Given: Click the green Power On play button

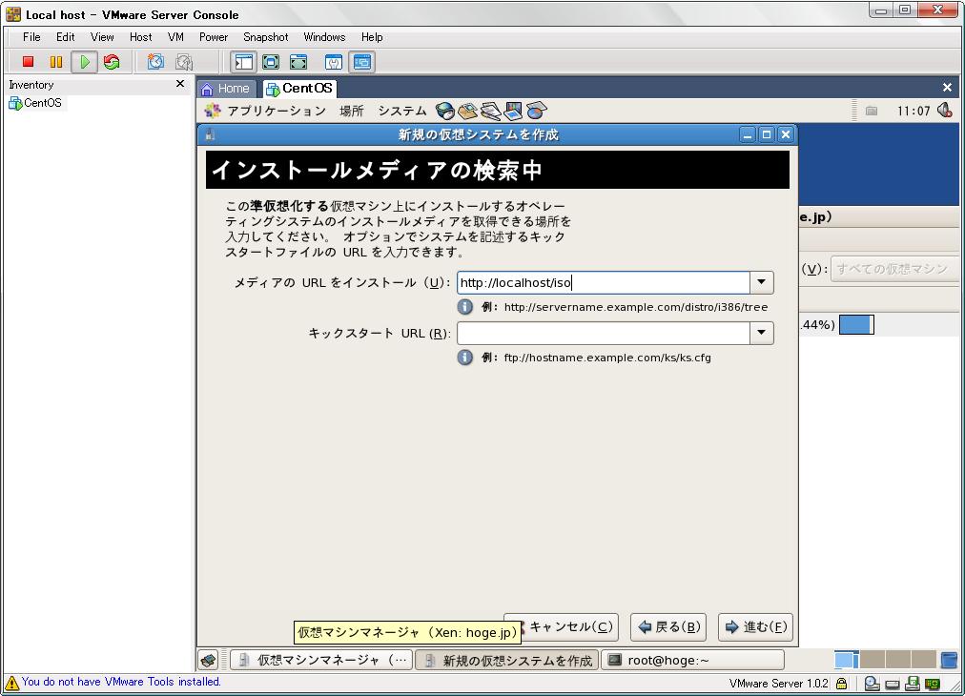Looking at the screenshot, I should [84, 62].
